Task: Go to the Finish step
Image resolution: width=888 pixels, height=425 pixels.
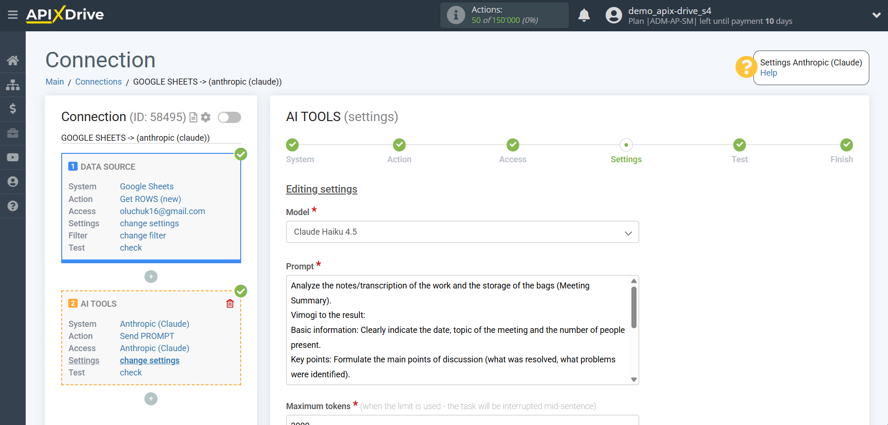Action: coord(846,145)
